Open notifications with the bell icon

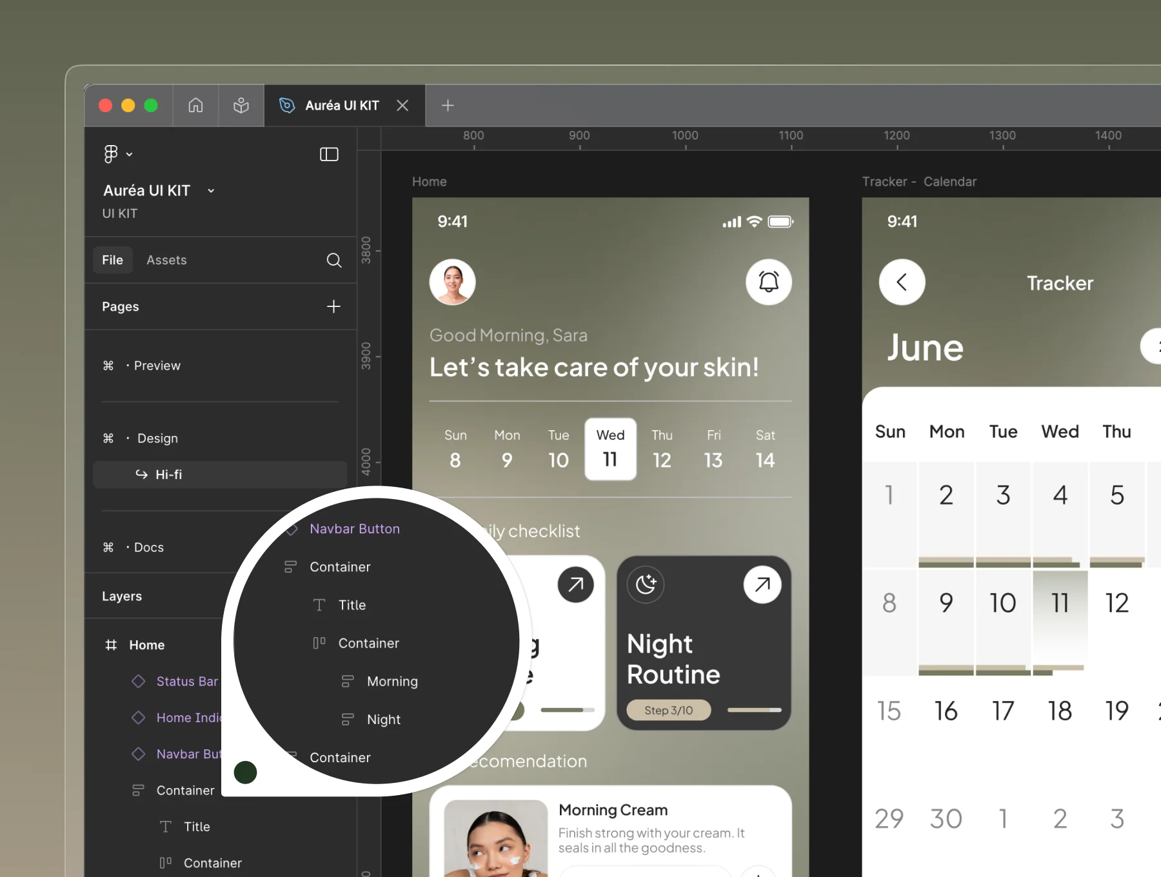click(769, 282)
